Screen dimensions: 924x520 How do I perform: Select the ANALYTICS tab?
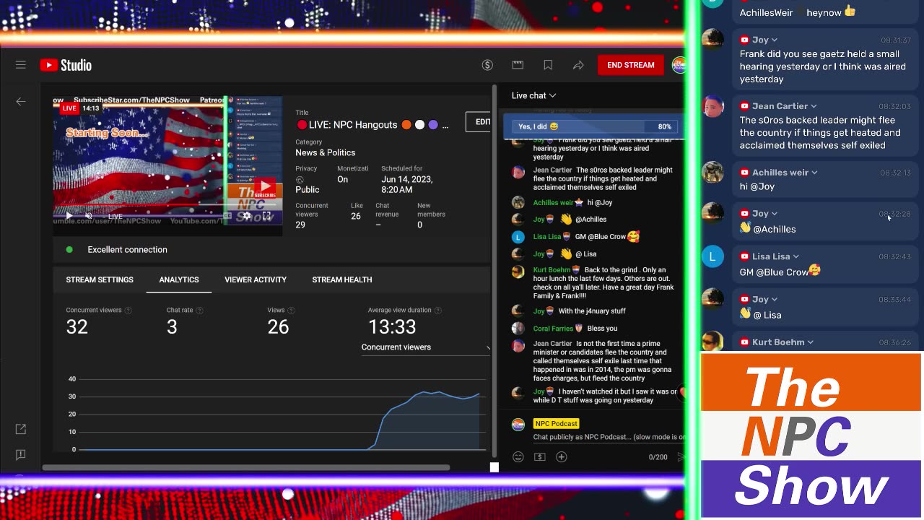(179, 279)
